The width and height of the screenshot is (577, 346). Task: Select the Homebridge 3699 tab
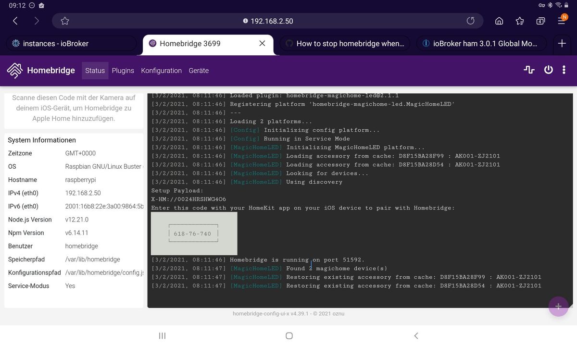[207, 43]
